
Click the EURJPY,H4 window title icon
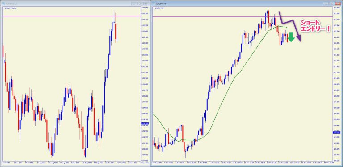coord(154,4)
